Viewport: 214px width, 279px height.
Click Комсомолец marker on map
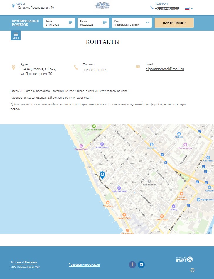point(185,144)
